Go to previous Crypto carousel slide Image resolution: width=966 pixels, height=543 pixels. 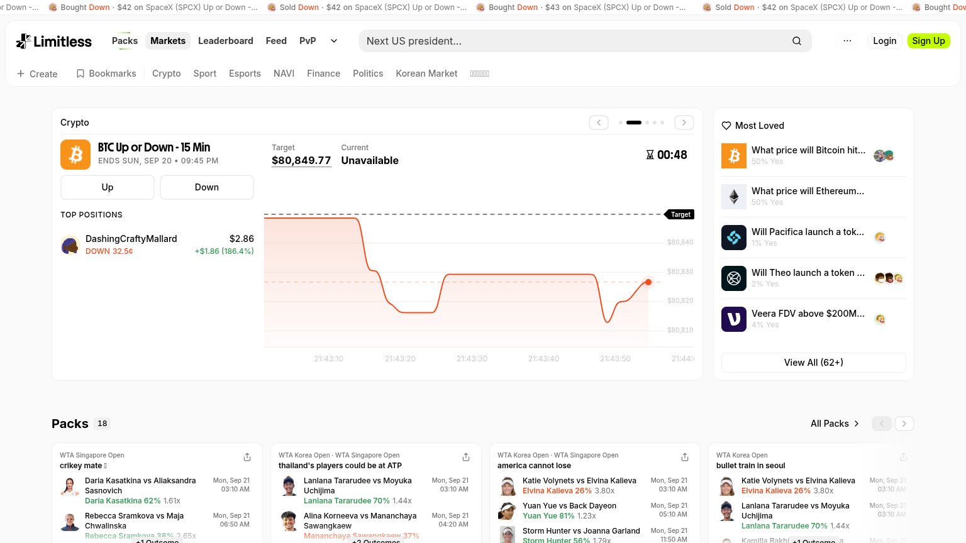[x=599, y=123]
